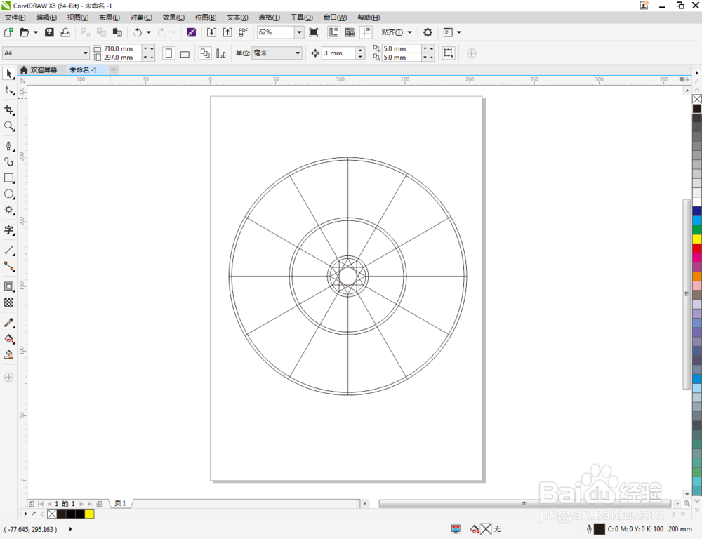Select the Crop tool
702x539 pixels.
9,109
